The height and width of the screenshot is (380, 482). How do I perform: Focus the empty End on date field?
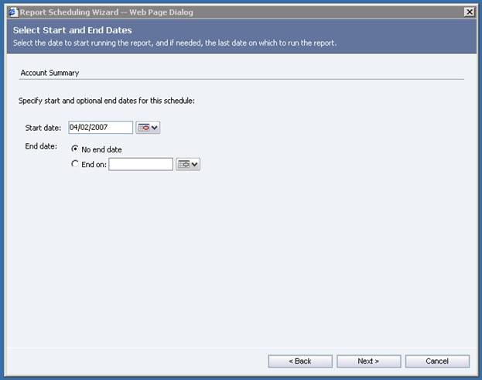pos(140,164)
